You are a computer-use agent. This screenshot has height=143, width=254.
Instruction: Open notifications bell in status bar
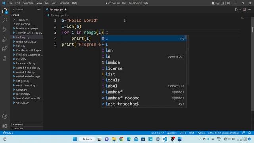pos(250,133)
